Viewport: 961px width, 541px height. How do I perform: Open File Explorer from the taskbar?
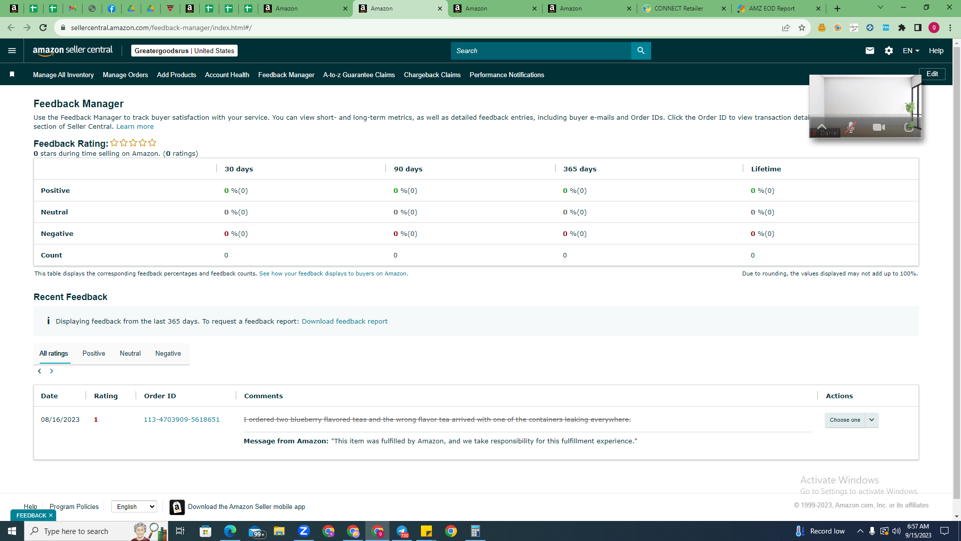(279, 531)
